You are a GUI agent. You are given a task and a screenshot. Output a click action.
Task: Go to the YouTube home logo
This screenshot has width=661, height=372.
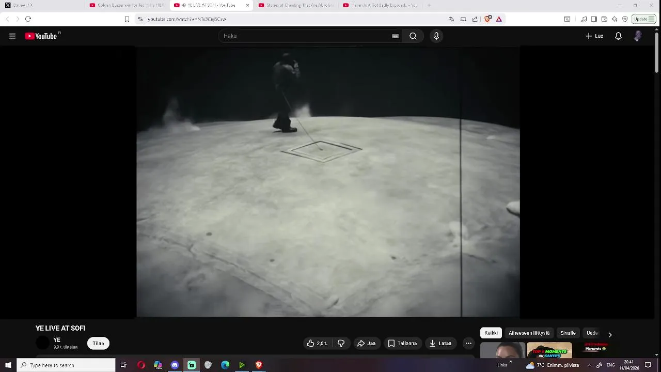pos(41,36)
